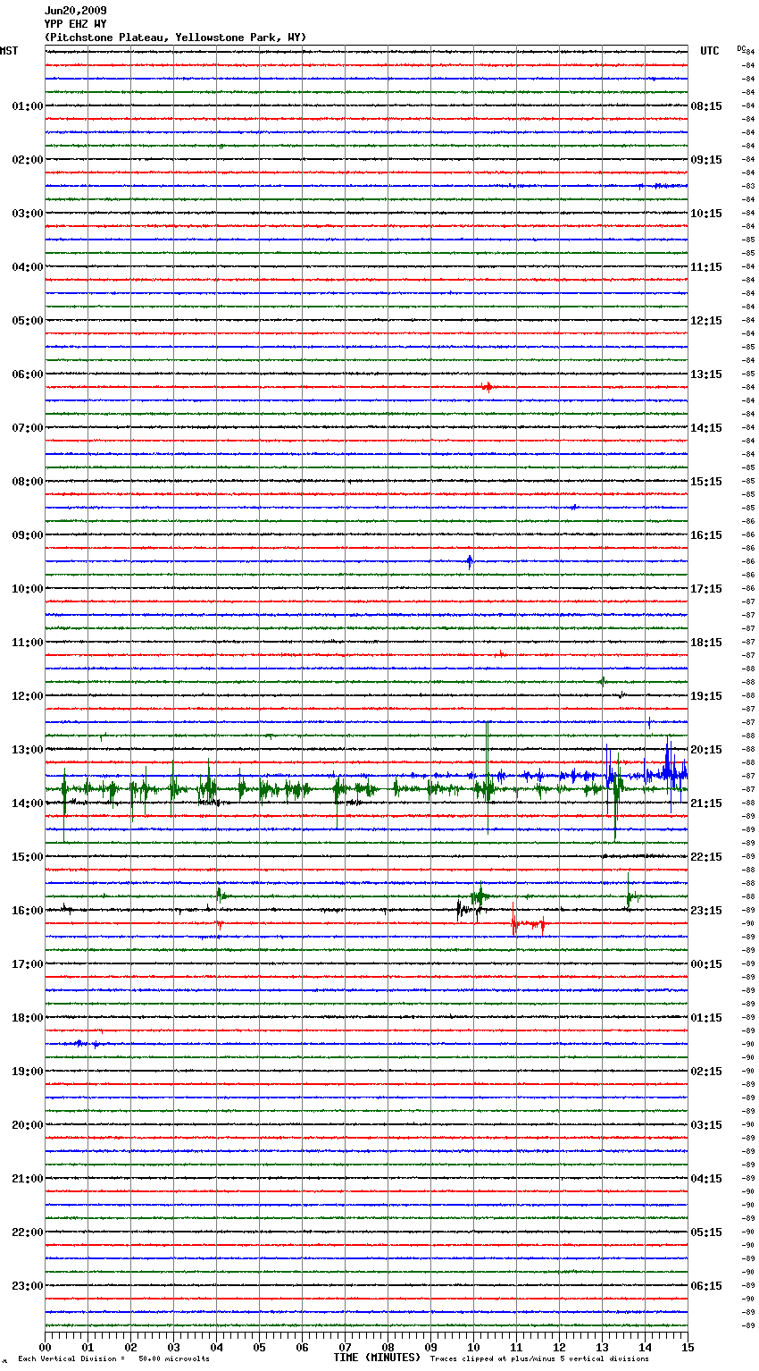Click the 15:15 UTC time label

click(706, 482)
